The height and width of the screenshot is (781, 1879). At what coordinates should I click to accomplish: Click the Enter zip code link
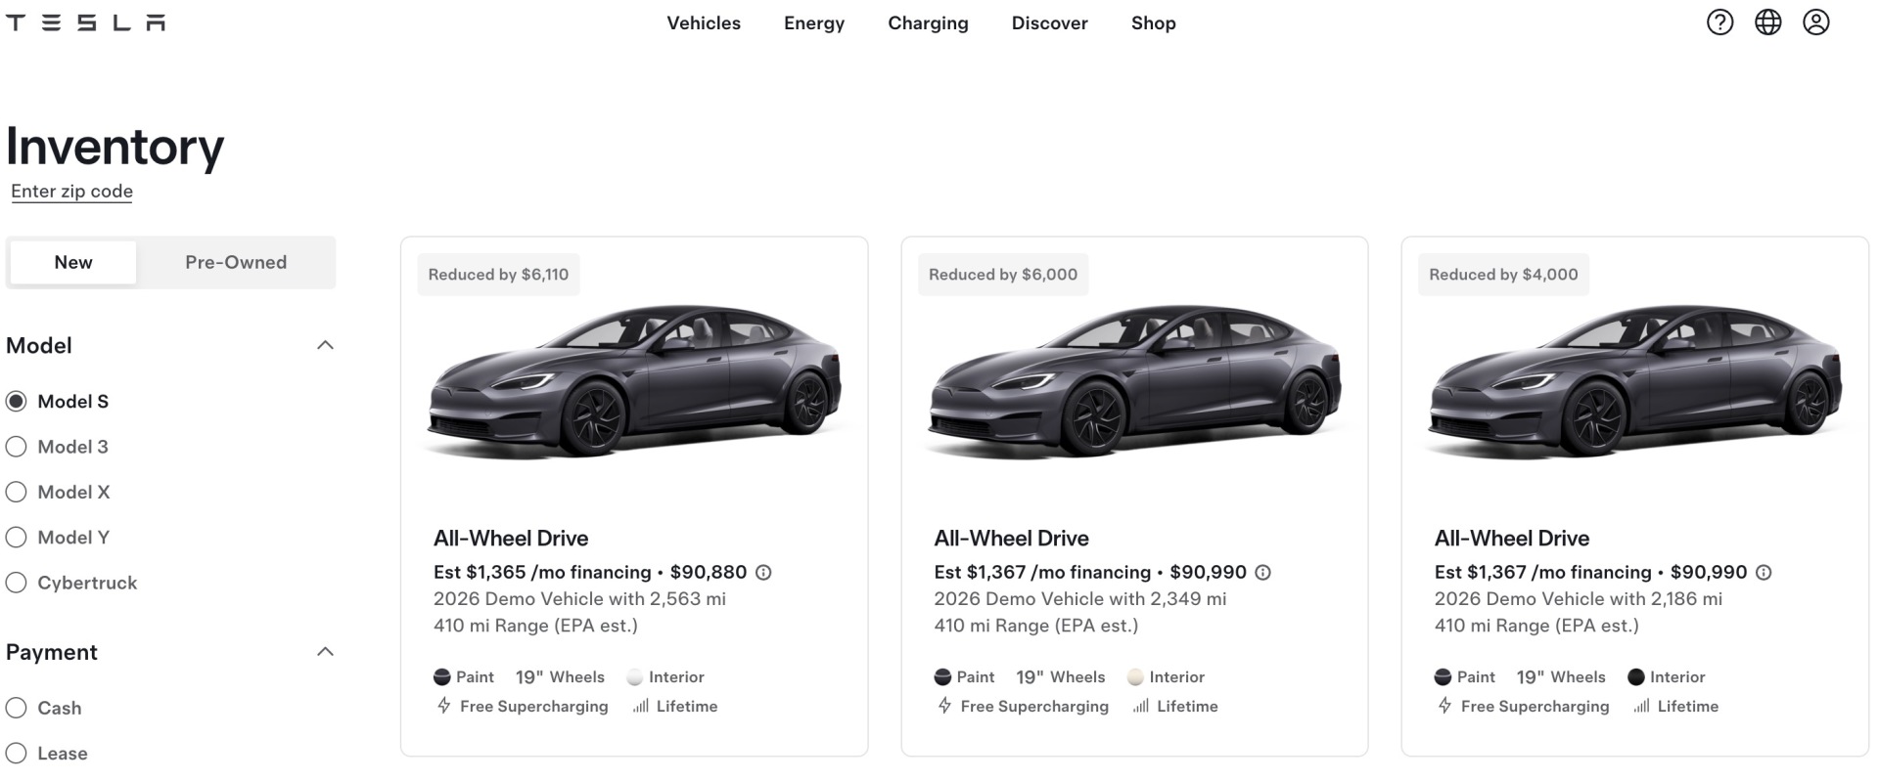(x=71, y=192)
